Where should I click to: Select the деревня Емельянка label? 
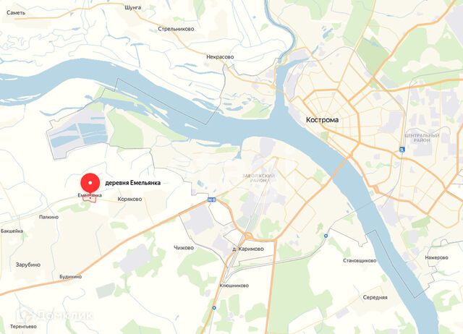pos(133,183)
